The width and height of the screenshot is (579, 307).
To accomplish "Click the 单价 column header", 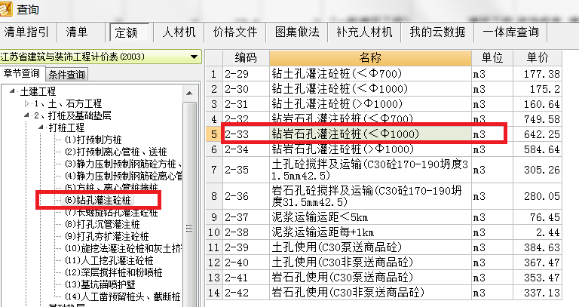I will click(x=538, y=58).
